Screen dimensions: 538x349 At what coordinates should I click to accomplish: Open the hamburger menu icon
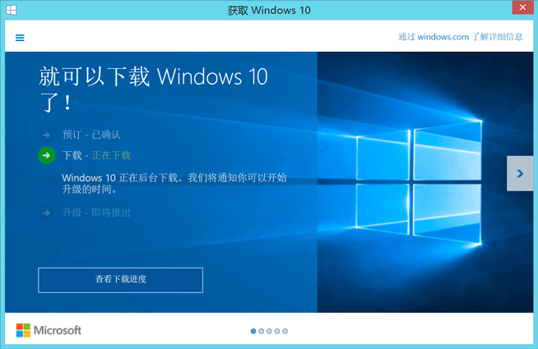pos(20,38)
